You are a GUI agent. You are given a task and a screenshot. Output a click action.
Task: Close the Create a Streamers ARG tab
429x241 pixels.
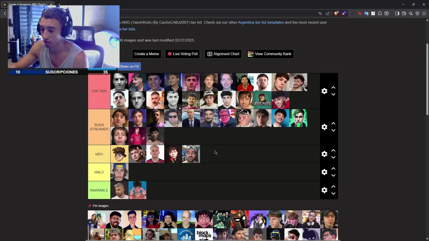click(51, 4)
